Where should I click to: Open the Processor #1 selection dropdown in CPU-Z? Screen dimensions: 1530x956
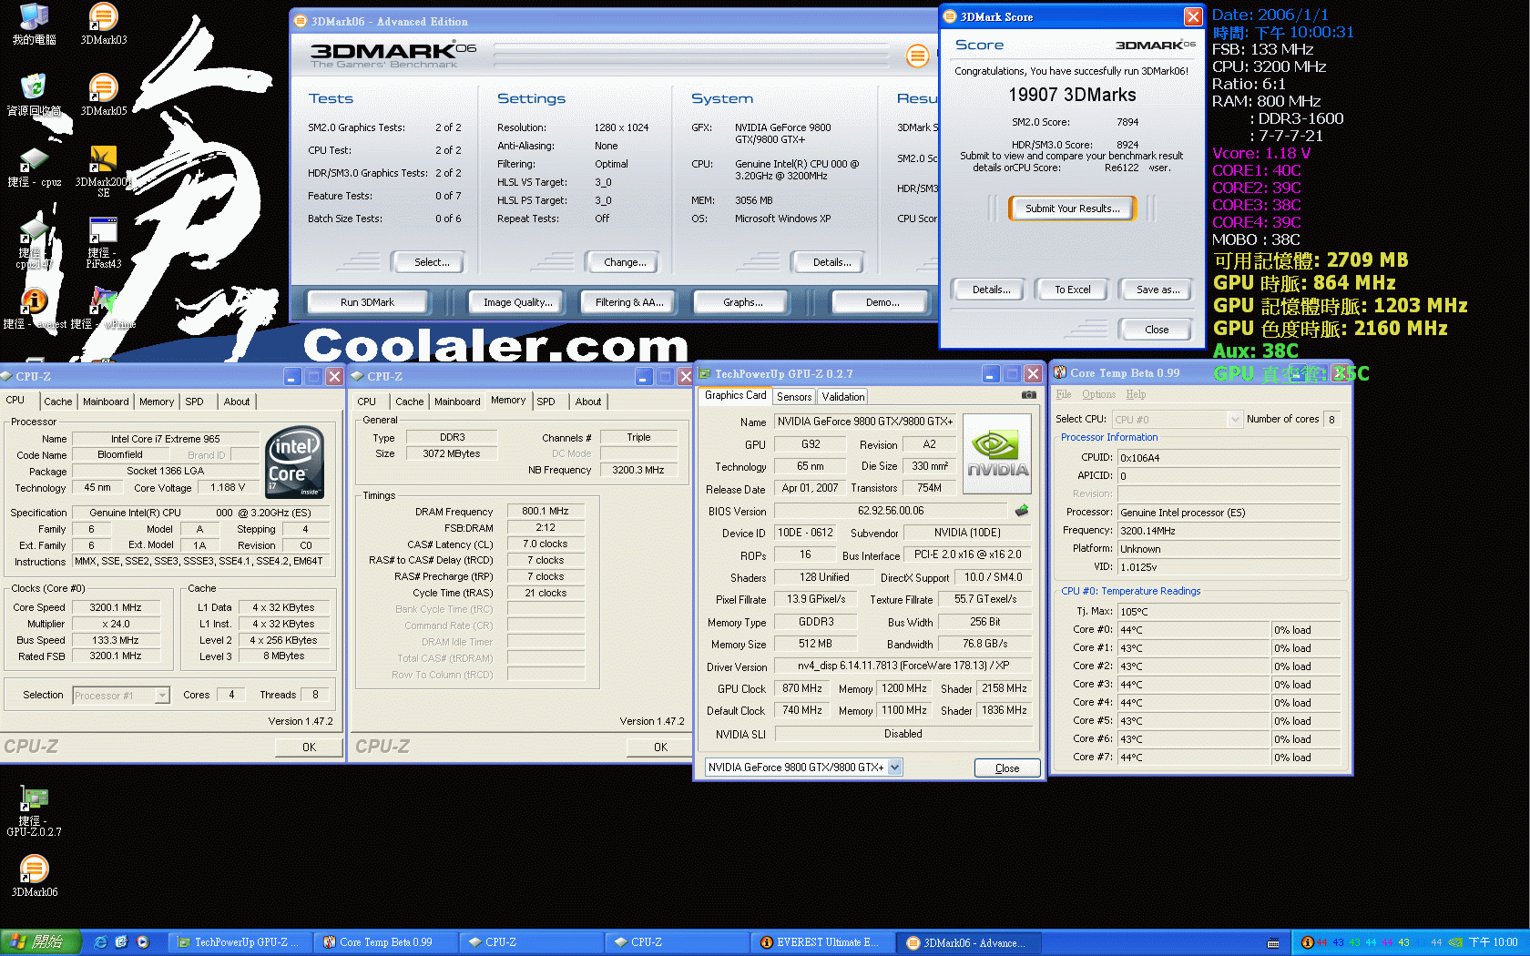click(121, 696)
